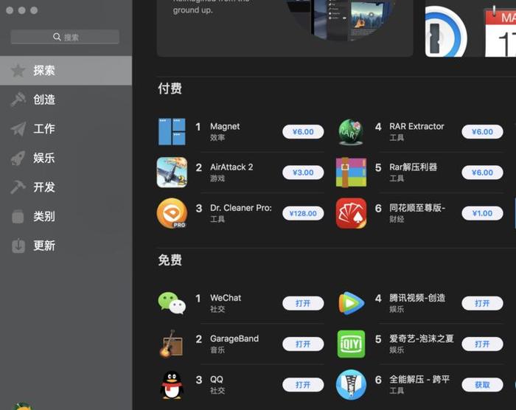Click the 免费 section heading
The width and height of the screenshot is (516, 410).
point(170,260)
